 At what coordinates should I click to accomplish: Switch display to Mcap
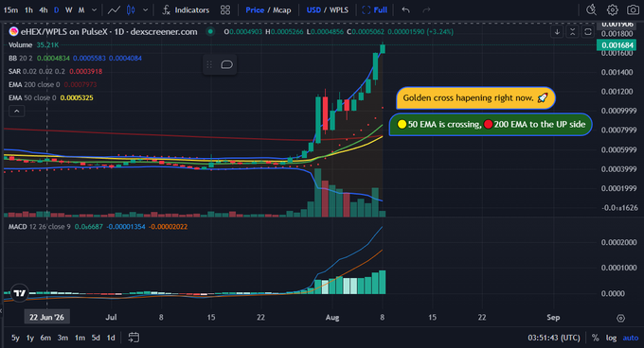pyautogui.click(x=282, y=9)
